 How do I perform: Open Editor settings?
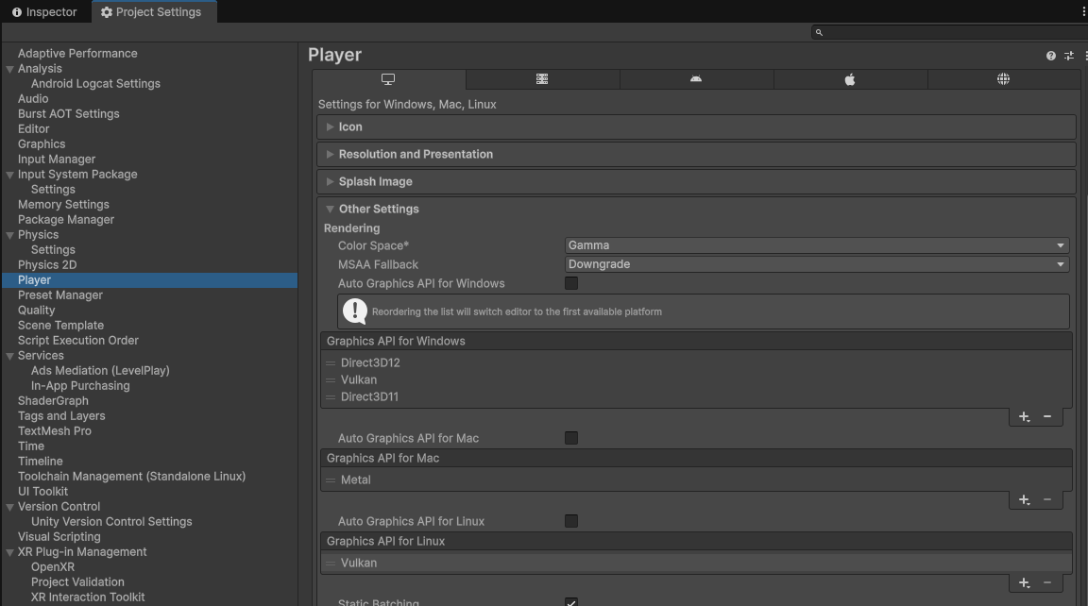click(33, 129)
